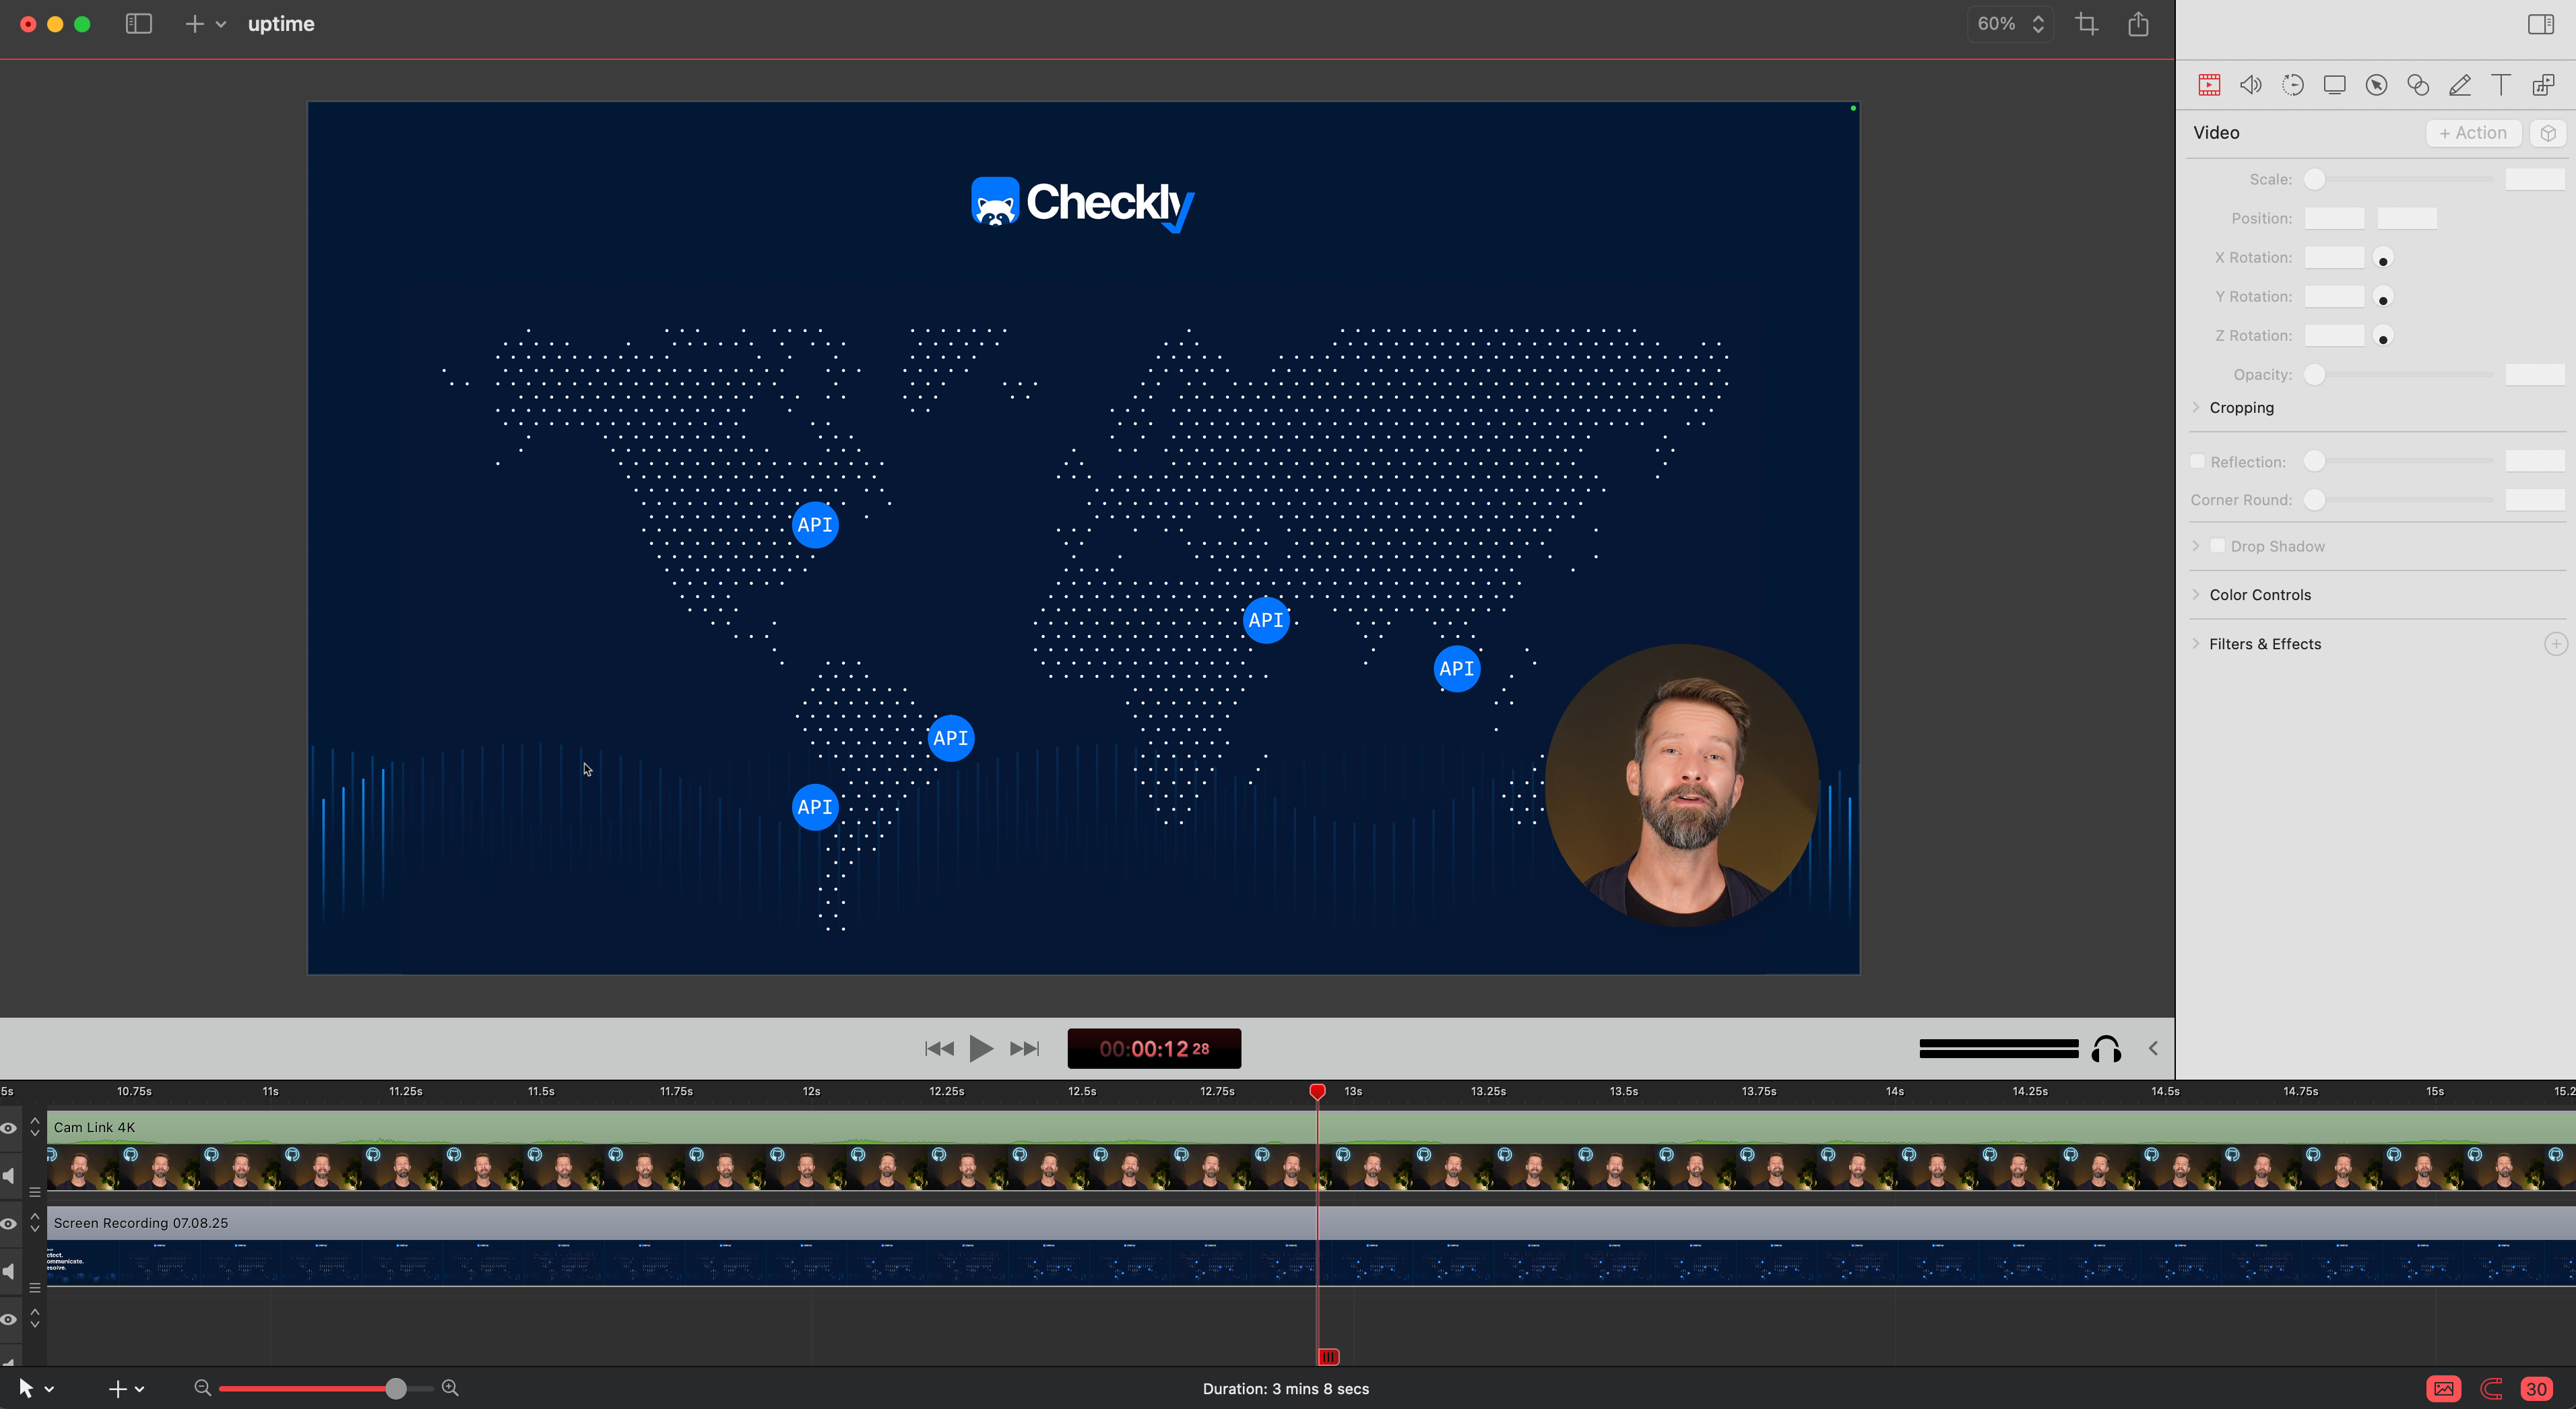Open the pointer tool dropdown chevron
This screenshot has width=2576, height=1409.
point(49,1389)
